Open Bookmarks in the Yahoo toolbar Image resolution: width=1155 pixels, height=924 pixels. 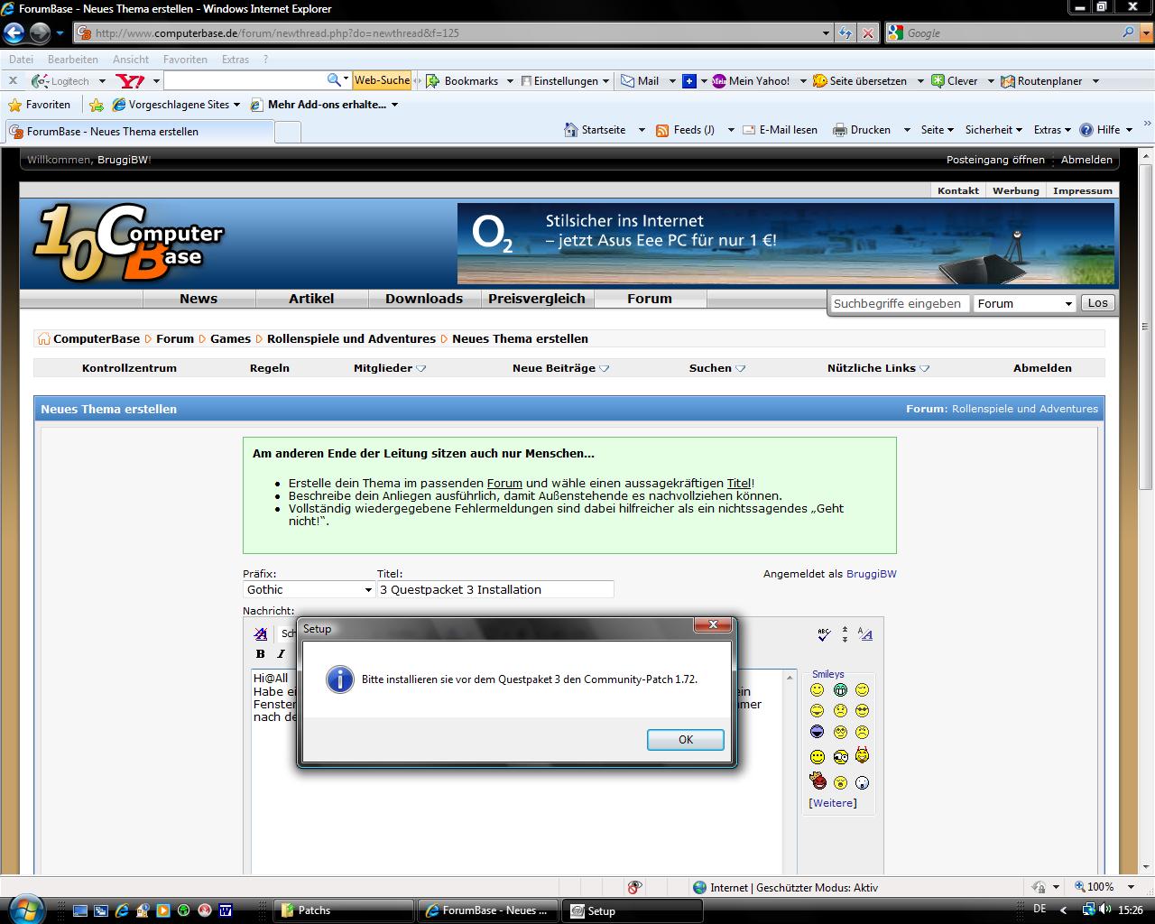pos(462,81)
